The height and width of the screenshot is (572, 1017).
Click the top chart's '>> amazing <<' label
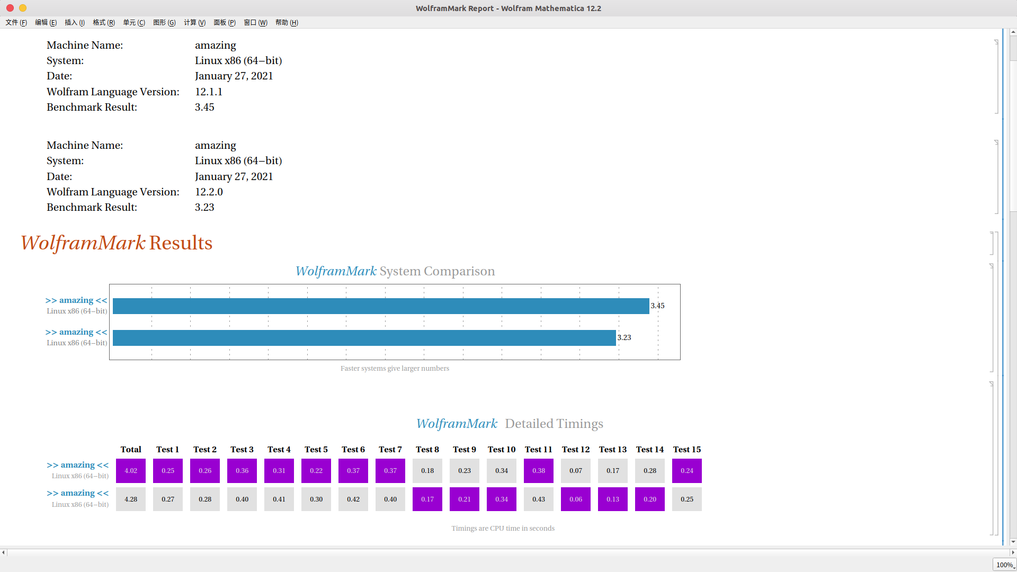tap(76, 300)
